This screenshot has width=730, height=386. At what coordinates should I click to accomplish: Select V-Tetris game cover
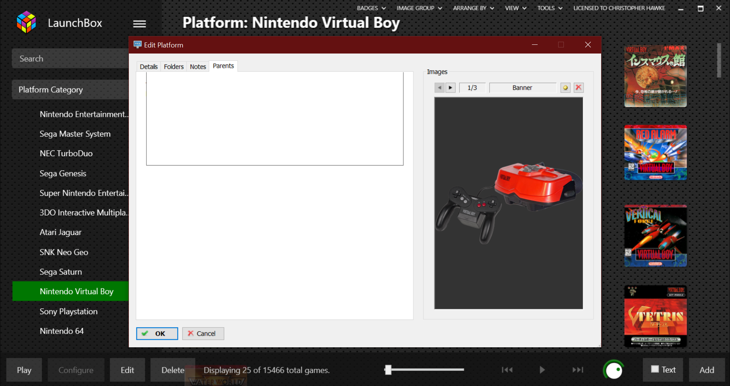coord(655,316)
